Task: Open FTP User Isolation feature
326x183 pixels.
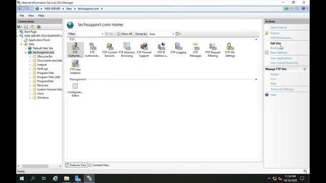Action: (75, 67)
